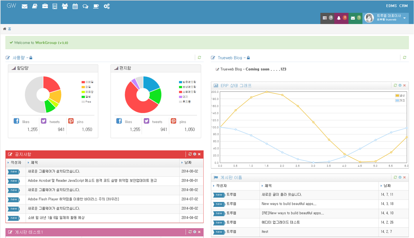Open post 새로운 글이 올라 왔습니다.
The height and width of the screenshot is (238, 414).
pos(282,195)
